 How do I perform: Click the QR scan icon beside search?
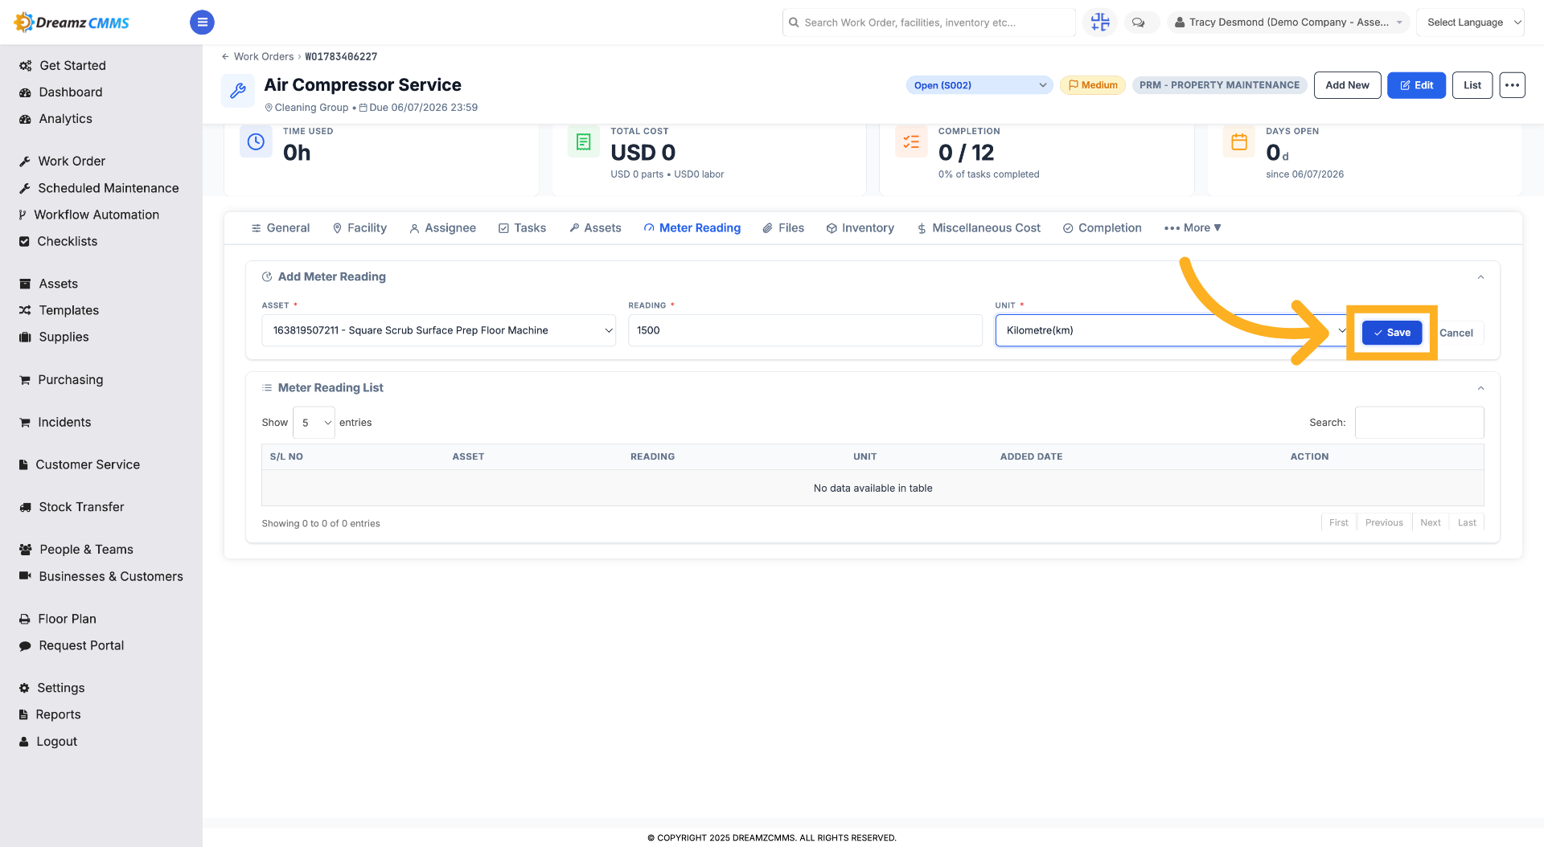[1099, 23]
